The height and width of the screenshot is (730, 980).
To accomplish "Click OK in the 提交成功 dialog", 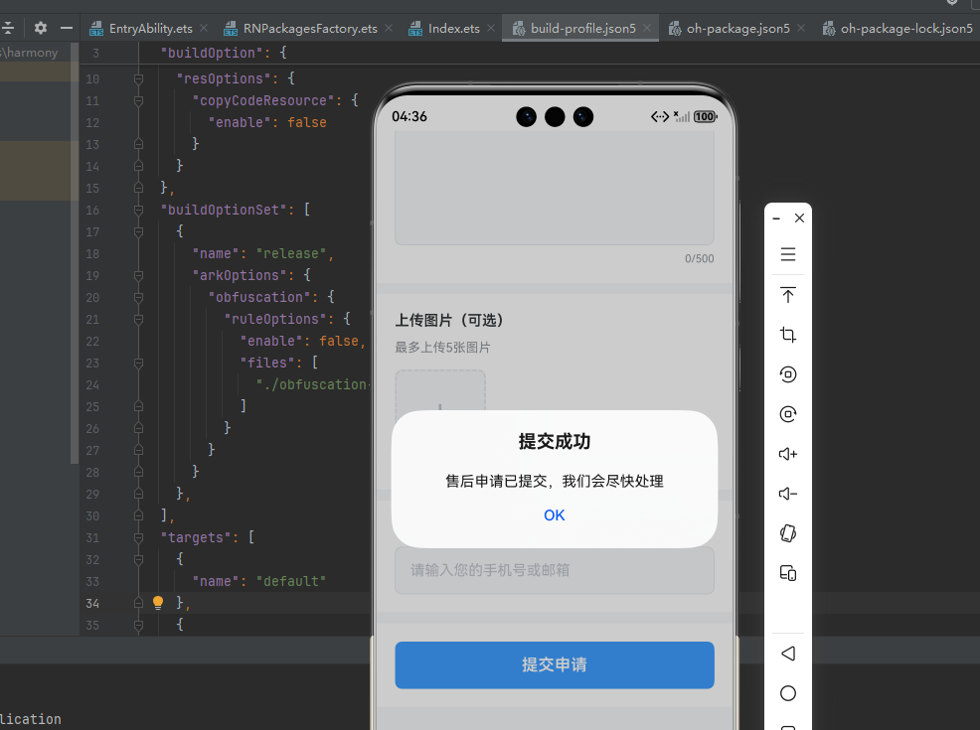I will 554,514.
